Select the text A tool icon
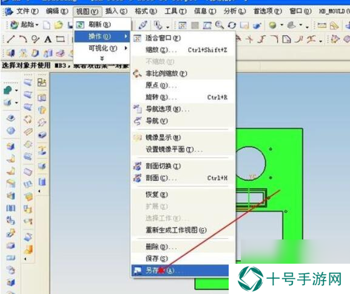The image size is (350, 294). (48, 39)
